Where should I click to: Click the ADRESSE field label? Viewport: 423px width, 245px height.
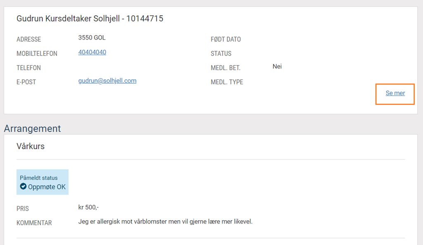click(x=29, y=40)
